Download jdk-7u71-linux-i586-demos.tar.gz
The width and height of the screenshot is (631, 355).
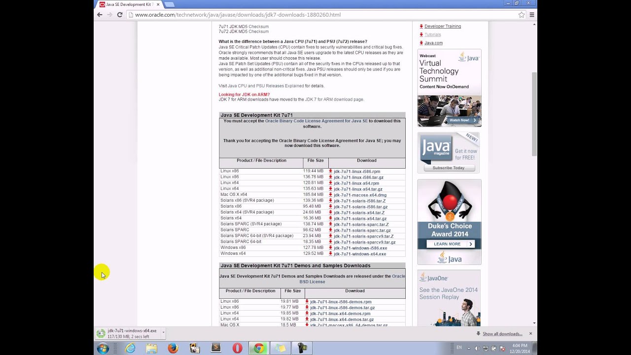pyautogui.click(x=342, y=308)
